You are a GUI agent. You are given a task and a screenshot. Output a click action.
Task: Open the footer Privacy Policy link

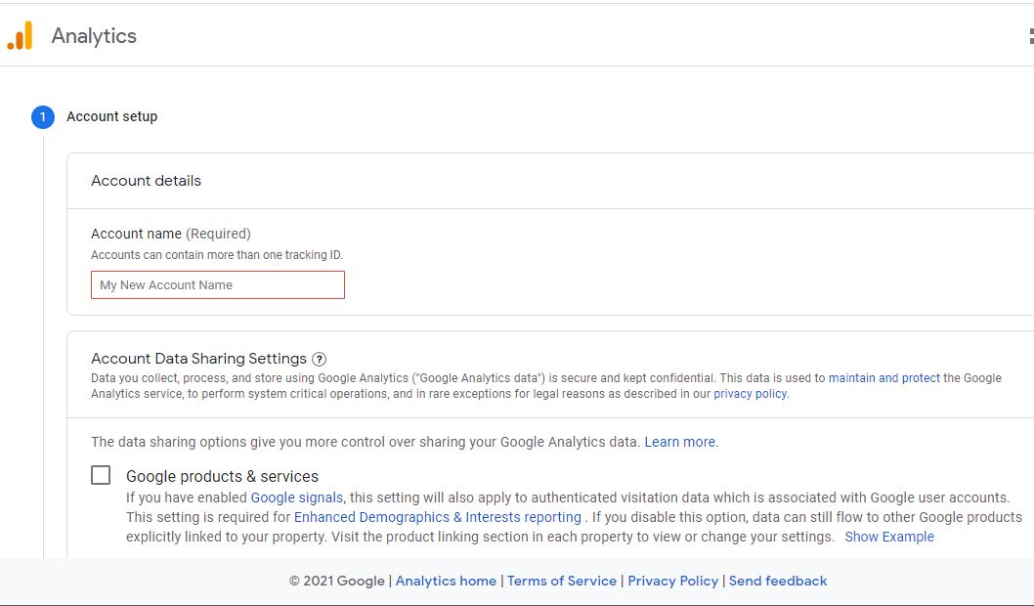[x=672, y=581]
